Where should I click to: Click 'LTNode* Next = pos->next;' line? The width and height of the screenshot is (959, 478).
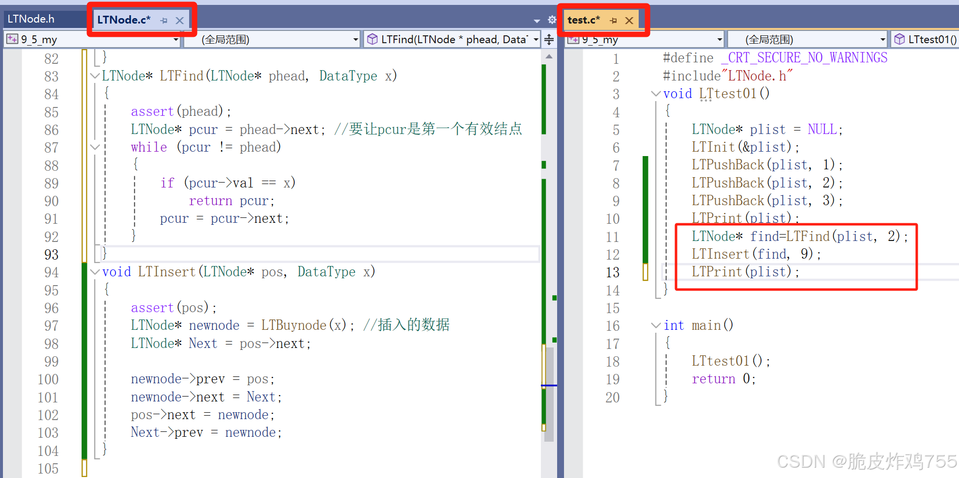(221, 344)
